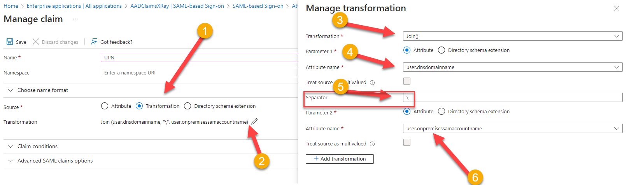The width and height of the screenshot is (629, 185).
Task: Expand the Claim conditions section
Action: (37, 146)
